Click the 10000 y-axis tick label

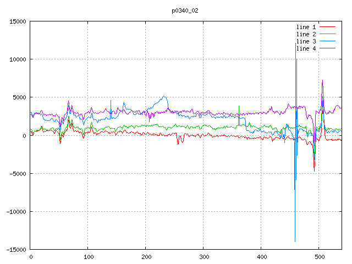(x=18, y=59)
